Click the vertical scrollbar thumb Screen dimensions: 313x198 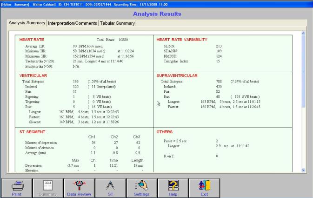click(x=303, y=71)
